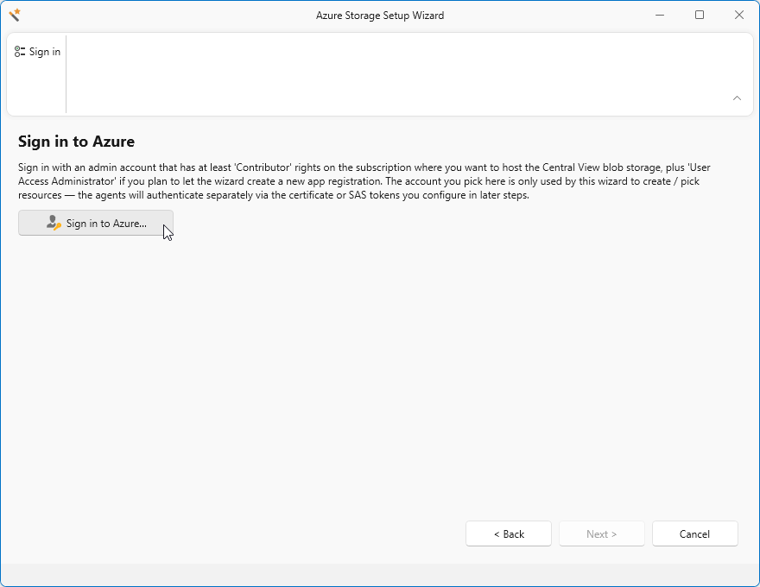This screenshot has height=587, width=760.
Task: Click the steps list icon beside Sign in
Action: pos(20,51)
